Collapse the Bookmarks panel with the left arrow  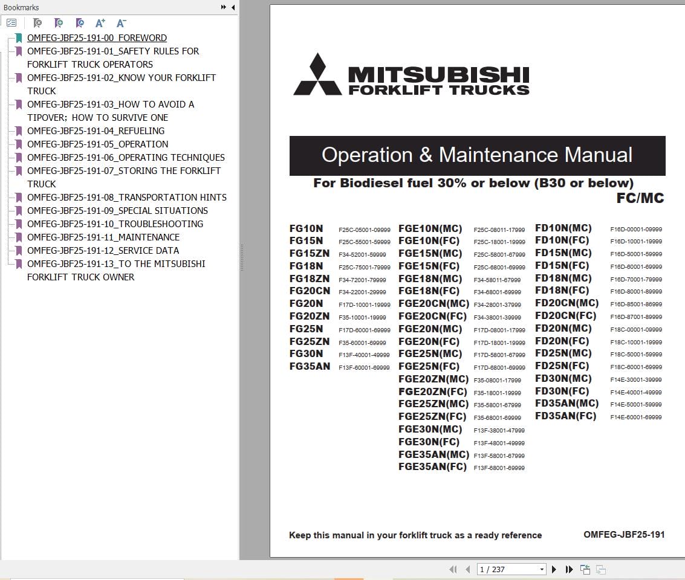233,7
